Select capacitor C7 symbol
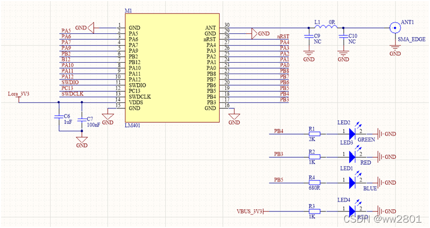 tap(82, 120)
